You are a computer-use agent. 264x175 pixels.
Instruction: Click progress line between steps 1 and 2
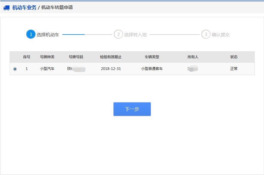(87, 35)
